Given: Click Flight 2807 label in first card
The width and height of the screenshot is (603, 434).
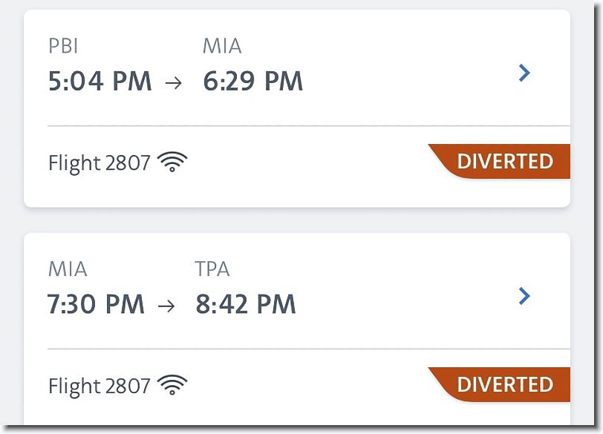Looking at the screenshot, I should [x=100, y=163].
